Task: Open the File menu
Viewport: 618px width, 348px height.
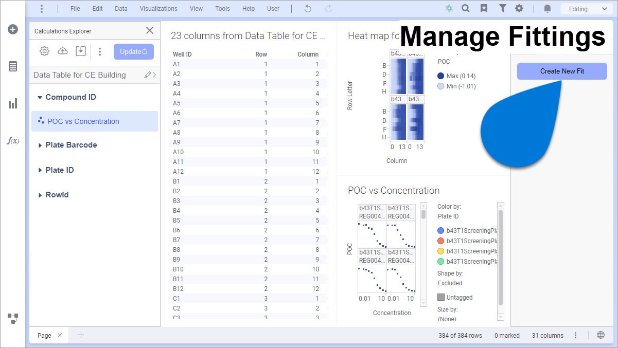Action: coord(75,9)
